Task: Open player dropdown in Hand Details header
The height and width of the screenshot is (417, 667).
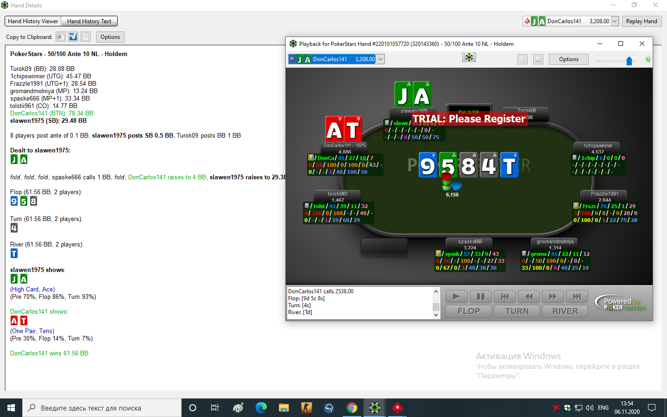Action: pyautogui.click(x=615, y=21)
